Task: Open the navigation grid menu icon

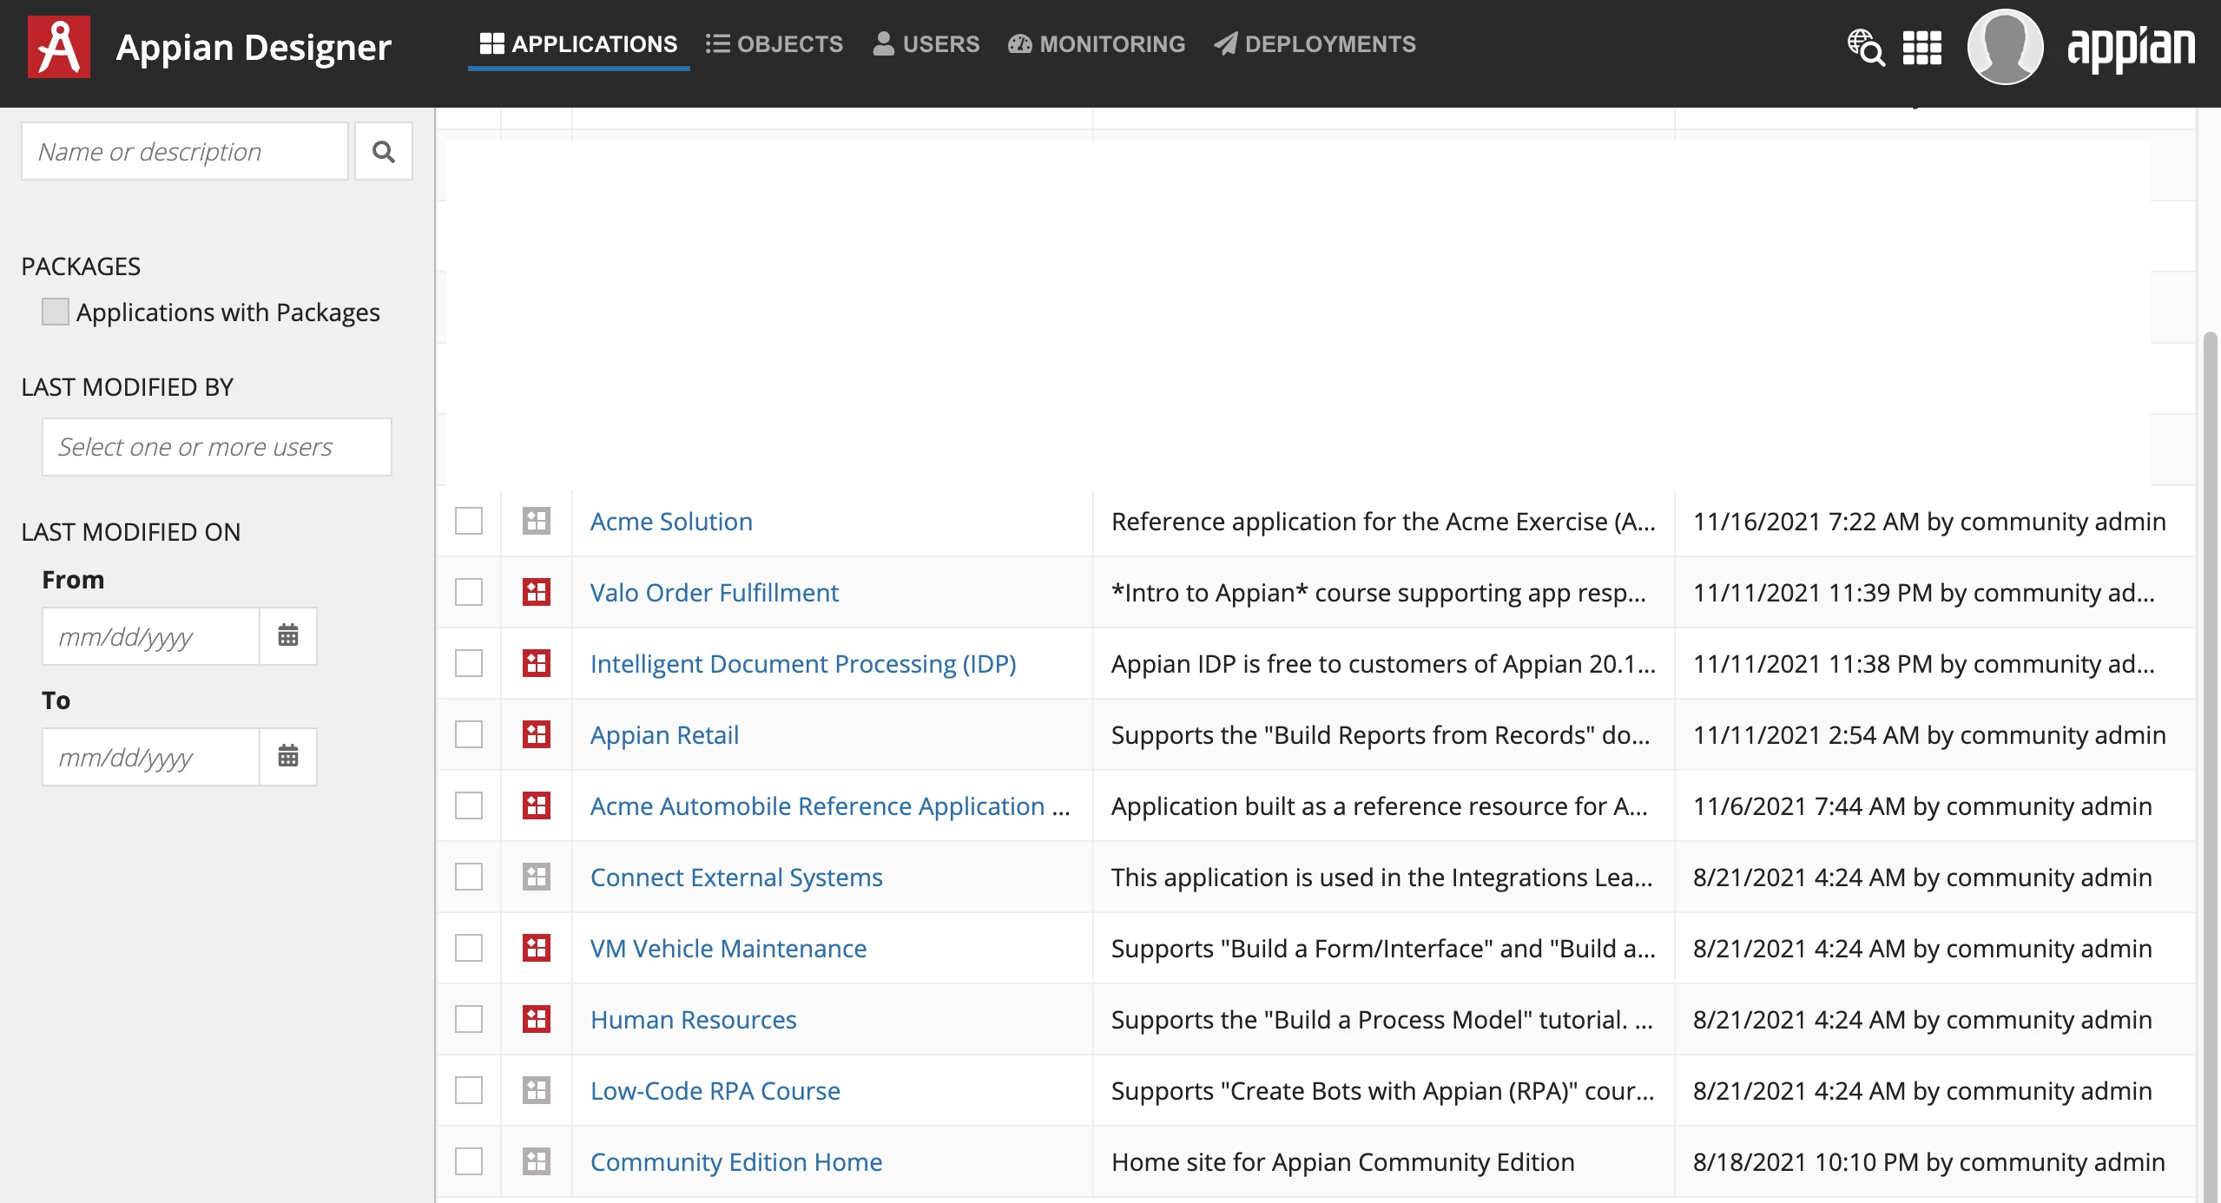Action: tap(1921, 47)
